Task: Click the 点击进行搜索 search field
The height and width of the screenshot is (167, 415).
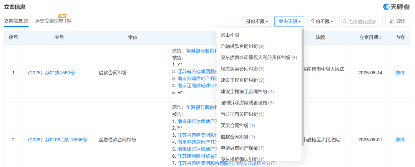Action: [363, 21]
